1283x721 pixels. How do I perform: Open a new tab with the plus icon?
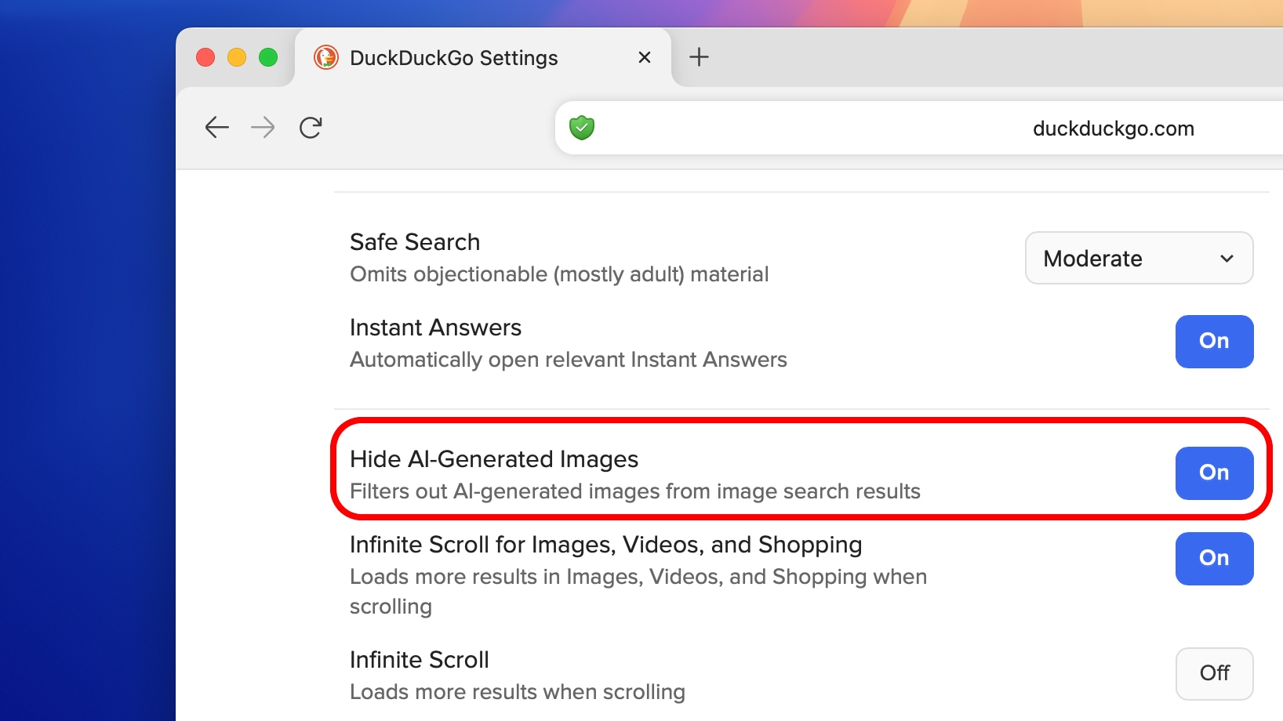pos(699,56)
